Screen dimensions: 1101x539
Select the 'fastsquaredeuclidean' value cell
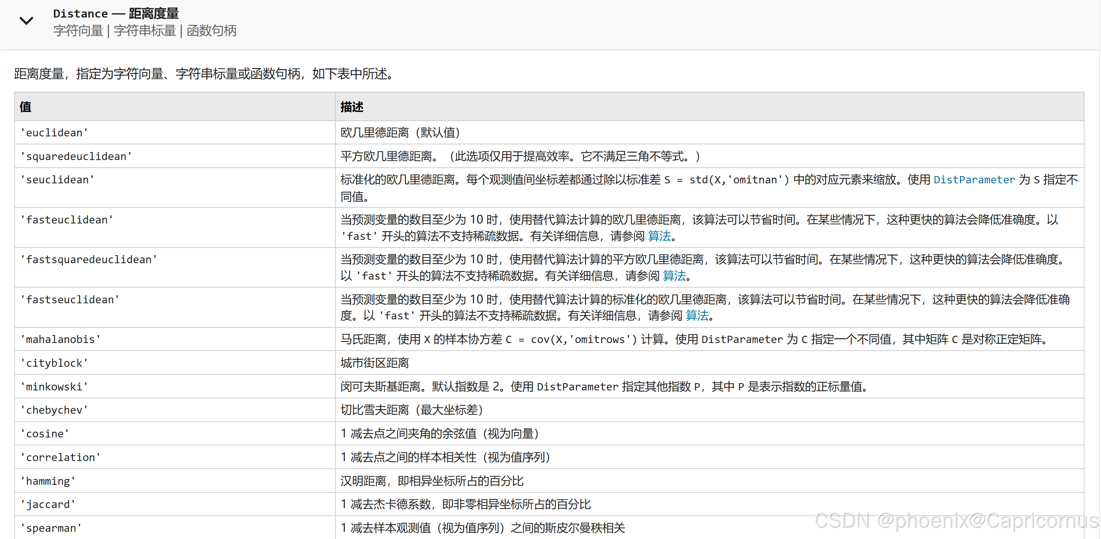175,268
